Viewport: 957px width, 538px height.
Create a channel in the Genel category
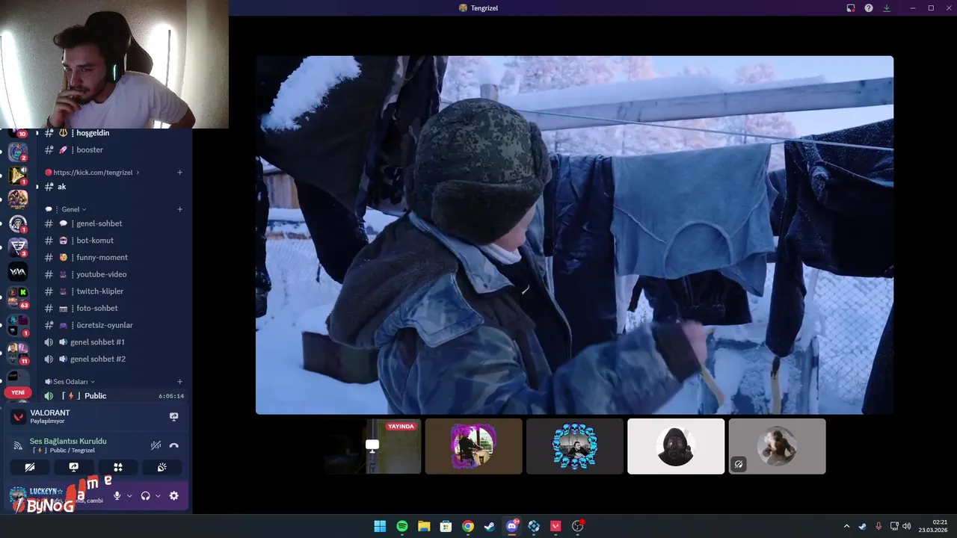(179, 209)
